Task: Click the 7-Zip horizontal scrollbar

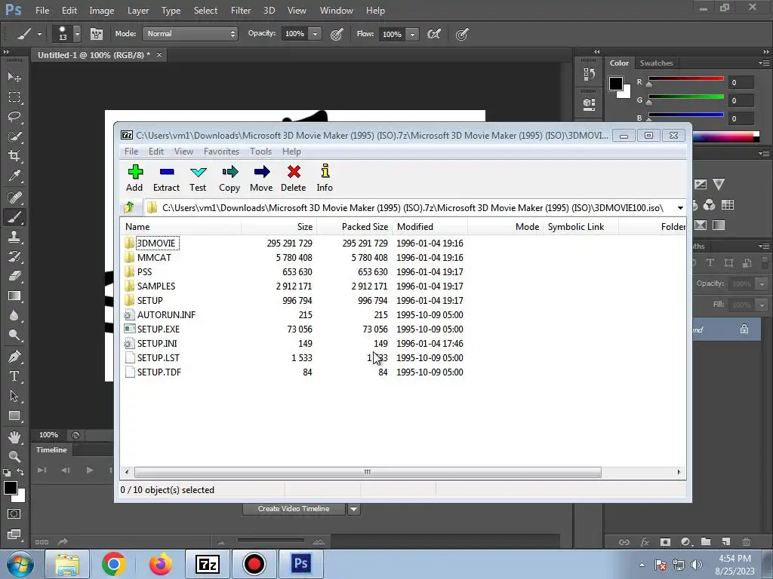Action: pos(368,472)
